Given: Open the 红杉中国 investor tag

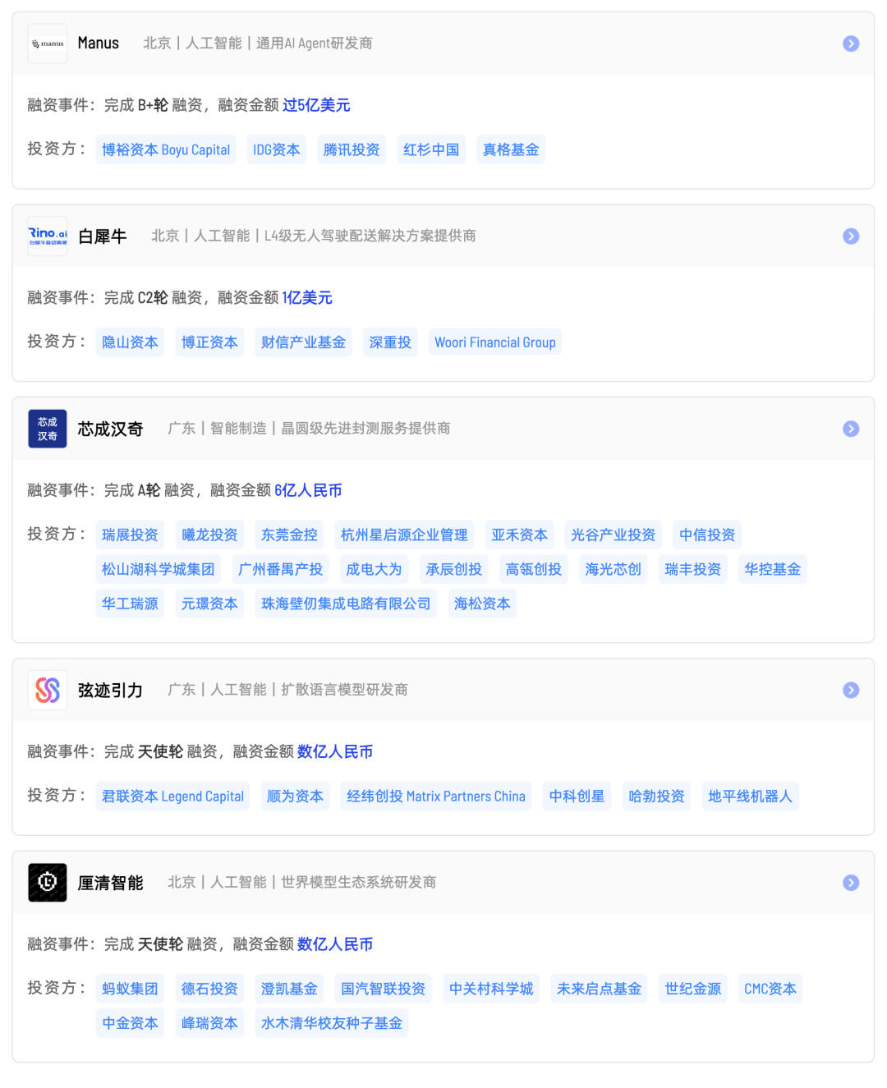Looking at the screenshot, I should (x=431, y=149).
